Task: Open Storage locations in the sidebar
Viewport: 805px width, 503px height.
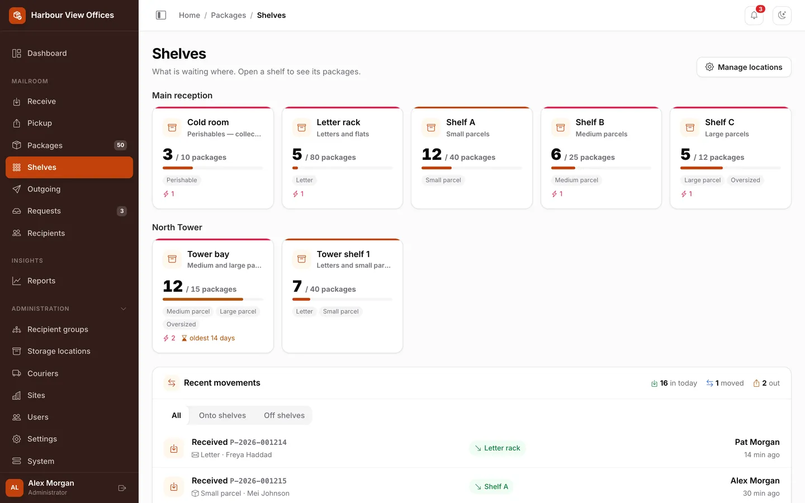Action: click(69, 351)
